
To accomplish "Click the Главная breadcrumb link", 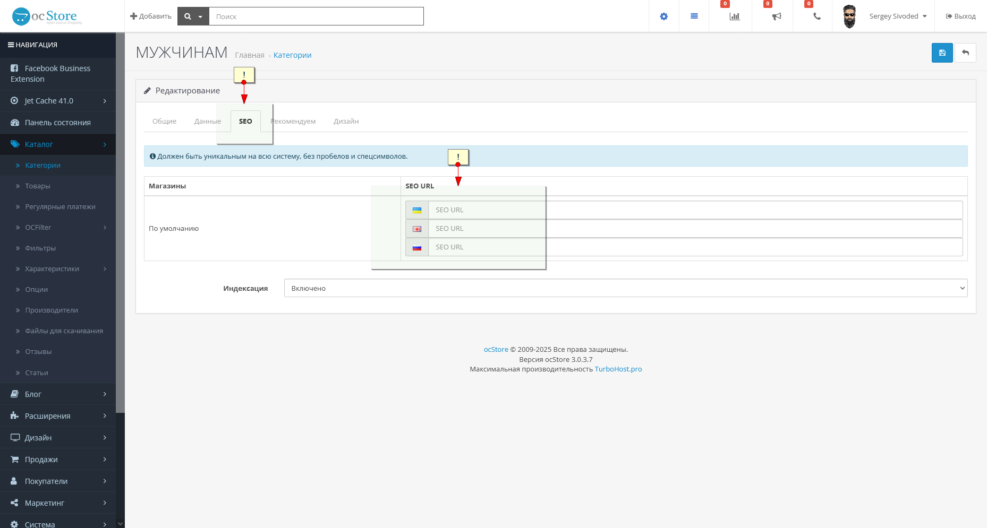I will tap(250, 55).
